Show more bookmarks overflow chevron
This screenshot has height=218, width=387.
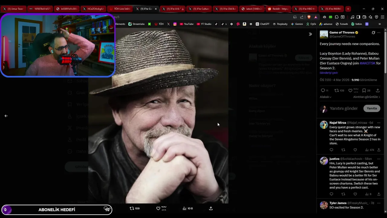379,24
